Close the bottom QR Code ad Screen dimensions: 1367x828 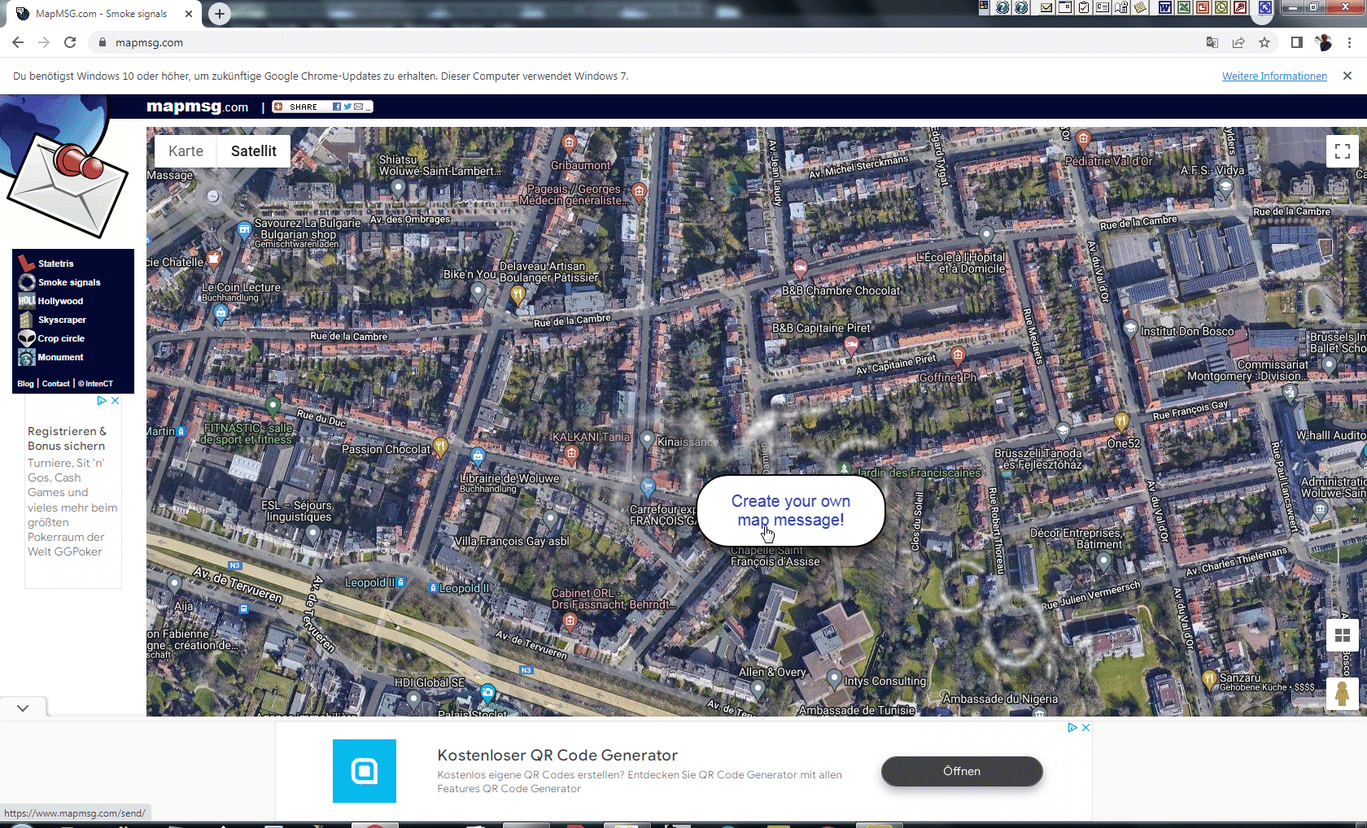point(1085,727)
